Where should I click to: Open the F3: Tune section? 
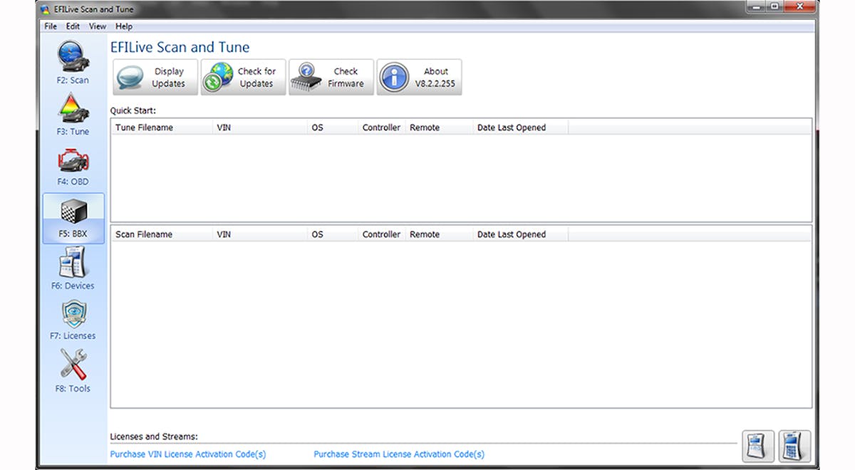point(73,114)
